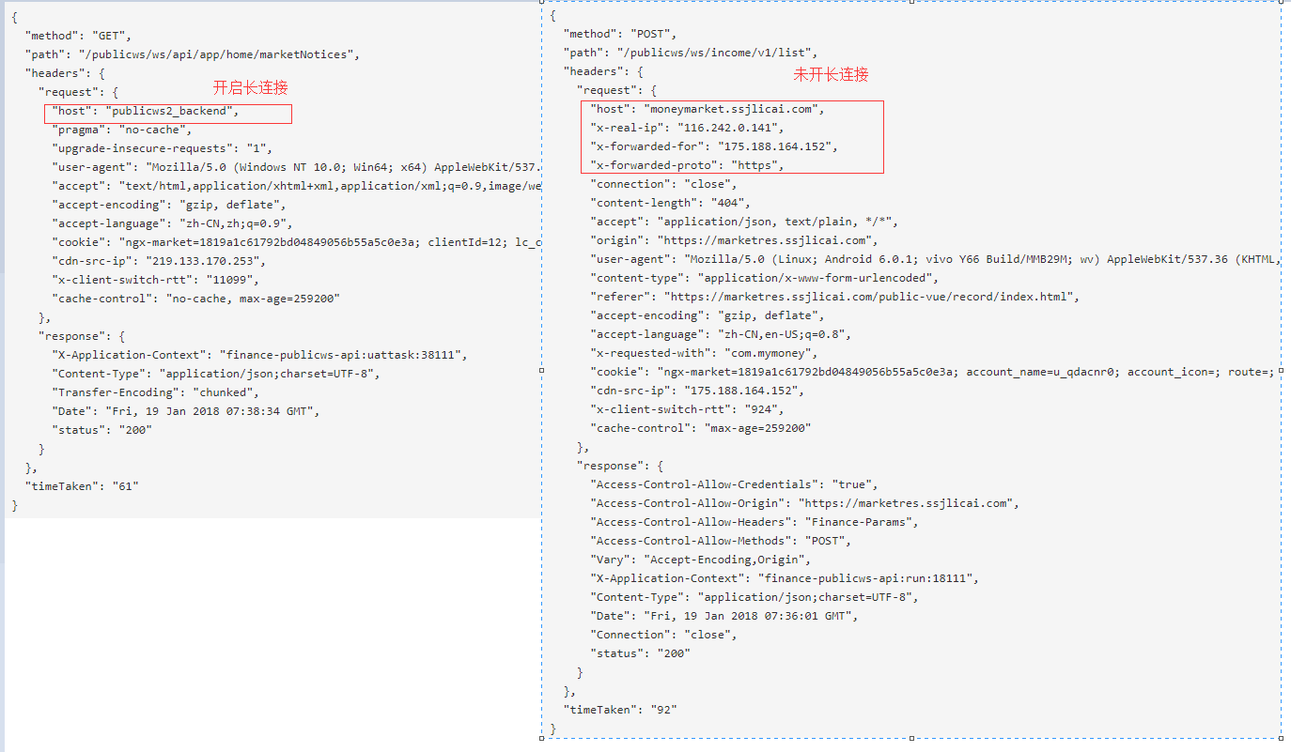Select the "Access-Control-Allow-Credentials": "true" line
Viewport: 1291px width, 752px height.
tap(734, 484)
